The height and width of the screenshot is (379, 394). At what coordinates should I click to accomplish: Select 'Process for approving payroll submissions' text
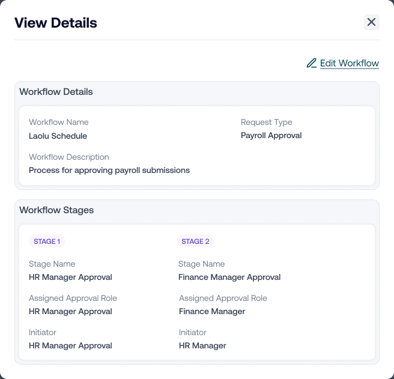pyautogui.click(x=109, y=171)
